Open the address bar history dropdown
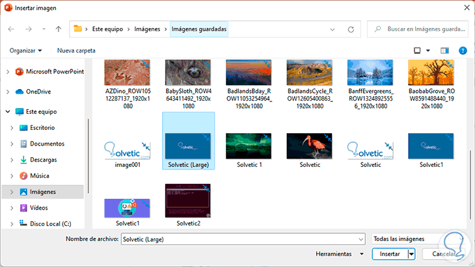The height and width of the screenshot is (267, 475). [x=332, y=29]
